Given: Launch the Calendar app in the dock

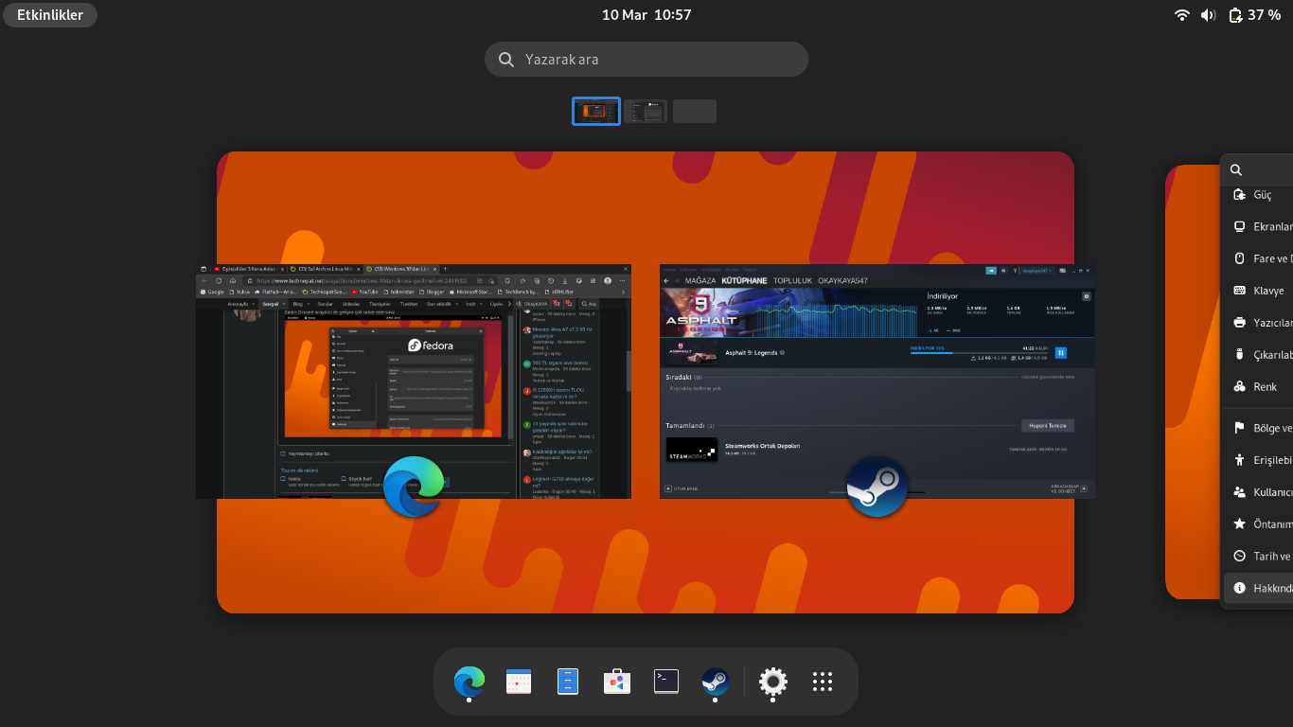Looking at the screenshot, I should click(x=519, y=682).
